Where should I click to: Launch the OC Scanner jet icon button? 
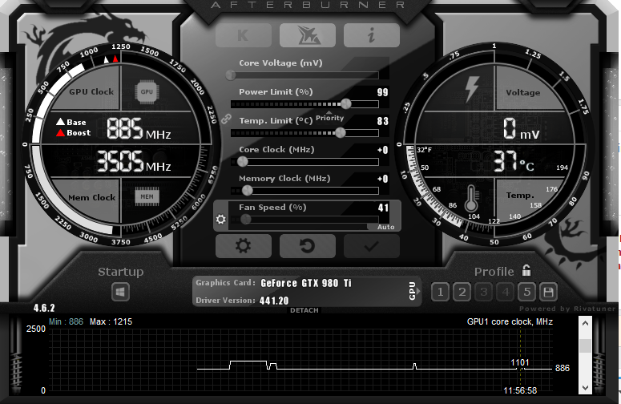click(x=308, y=35)
